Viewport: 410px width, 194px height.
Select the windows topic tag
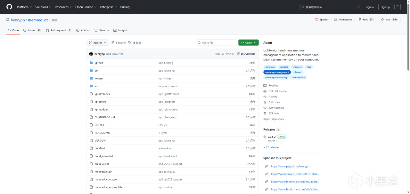[x=270, y=67]
